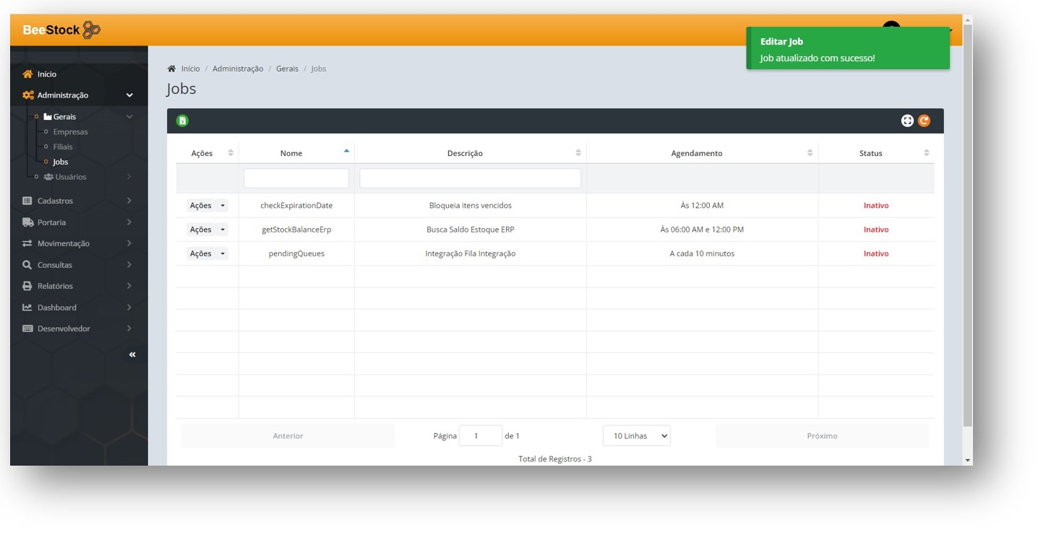Open Ações dropdown for checkExpirationDate

207,206
